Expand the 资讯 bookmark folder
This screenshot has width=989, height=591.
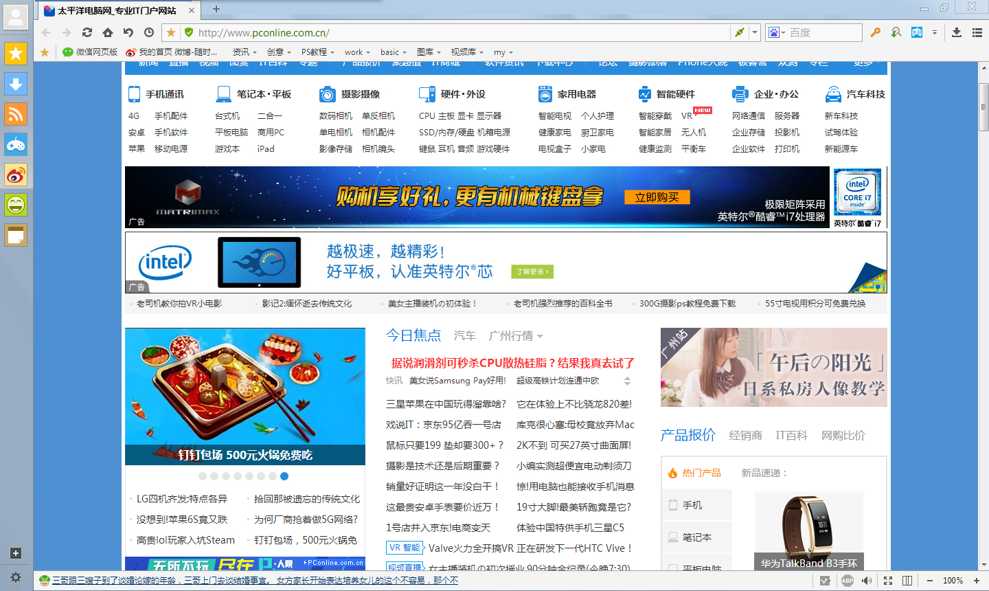coord(245,52)
